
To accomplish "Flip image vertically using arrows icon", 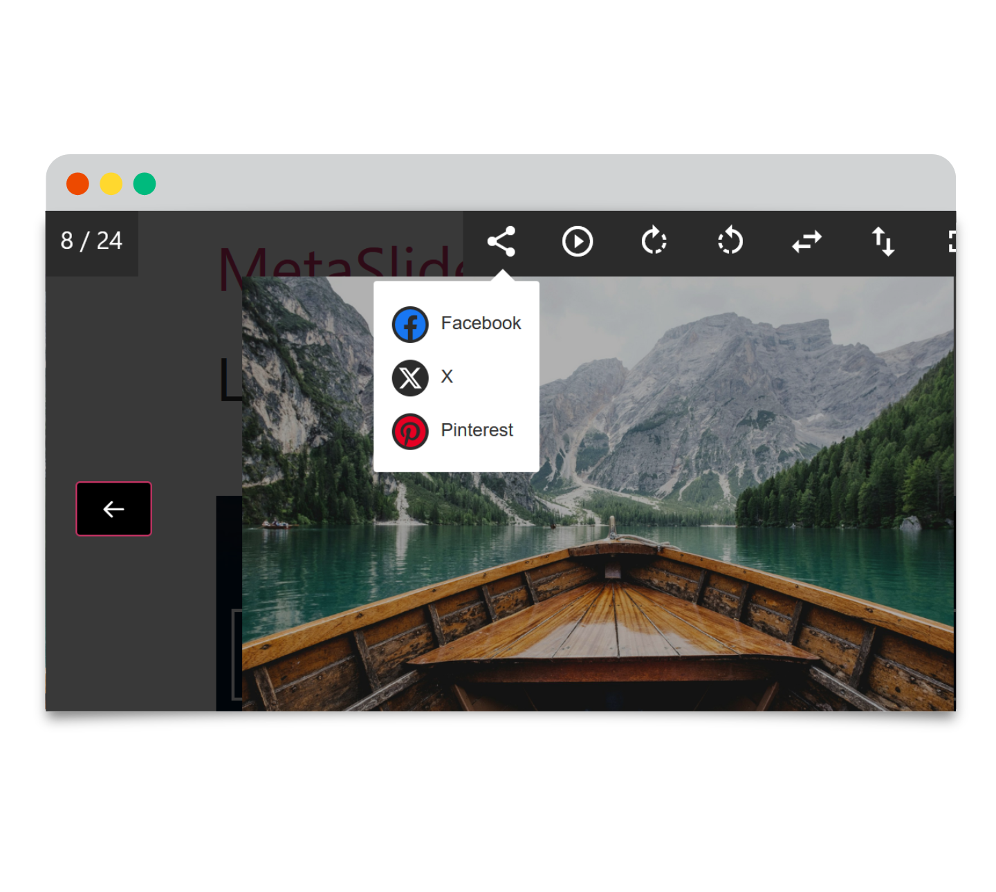I will 883,241.
